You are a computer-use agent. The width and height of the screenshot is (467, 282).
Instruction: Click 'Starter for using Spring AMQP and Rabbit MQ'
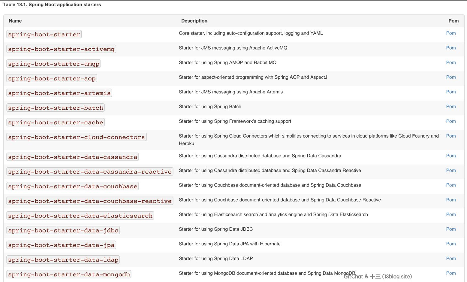(227, 62)
